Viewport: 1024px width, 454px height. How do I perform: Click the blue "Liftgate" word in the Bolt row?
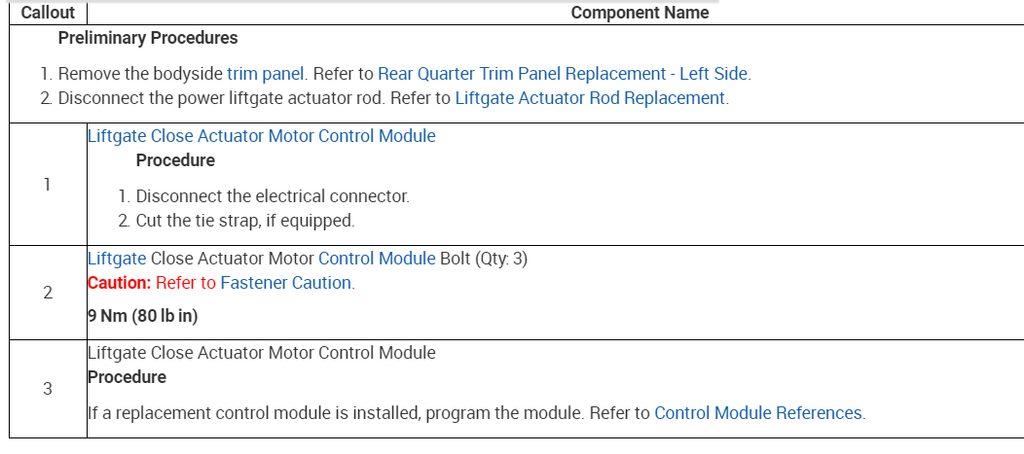pos(117,259)
